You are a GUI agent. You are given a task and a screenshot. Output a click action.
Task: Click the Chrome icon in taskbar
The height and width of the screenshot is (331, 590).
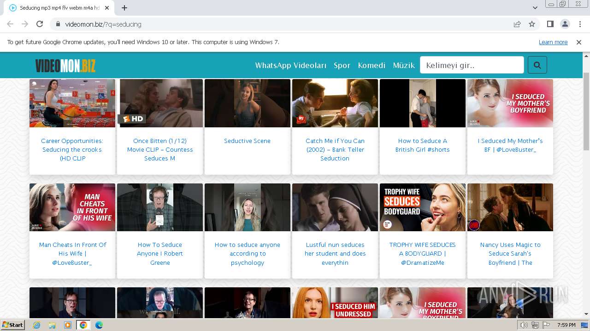pos(83,325)
